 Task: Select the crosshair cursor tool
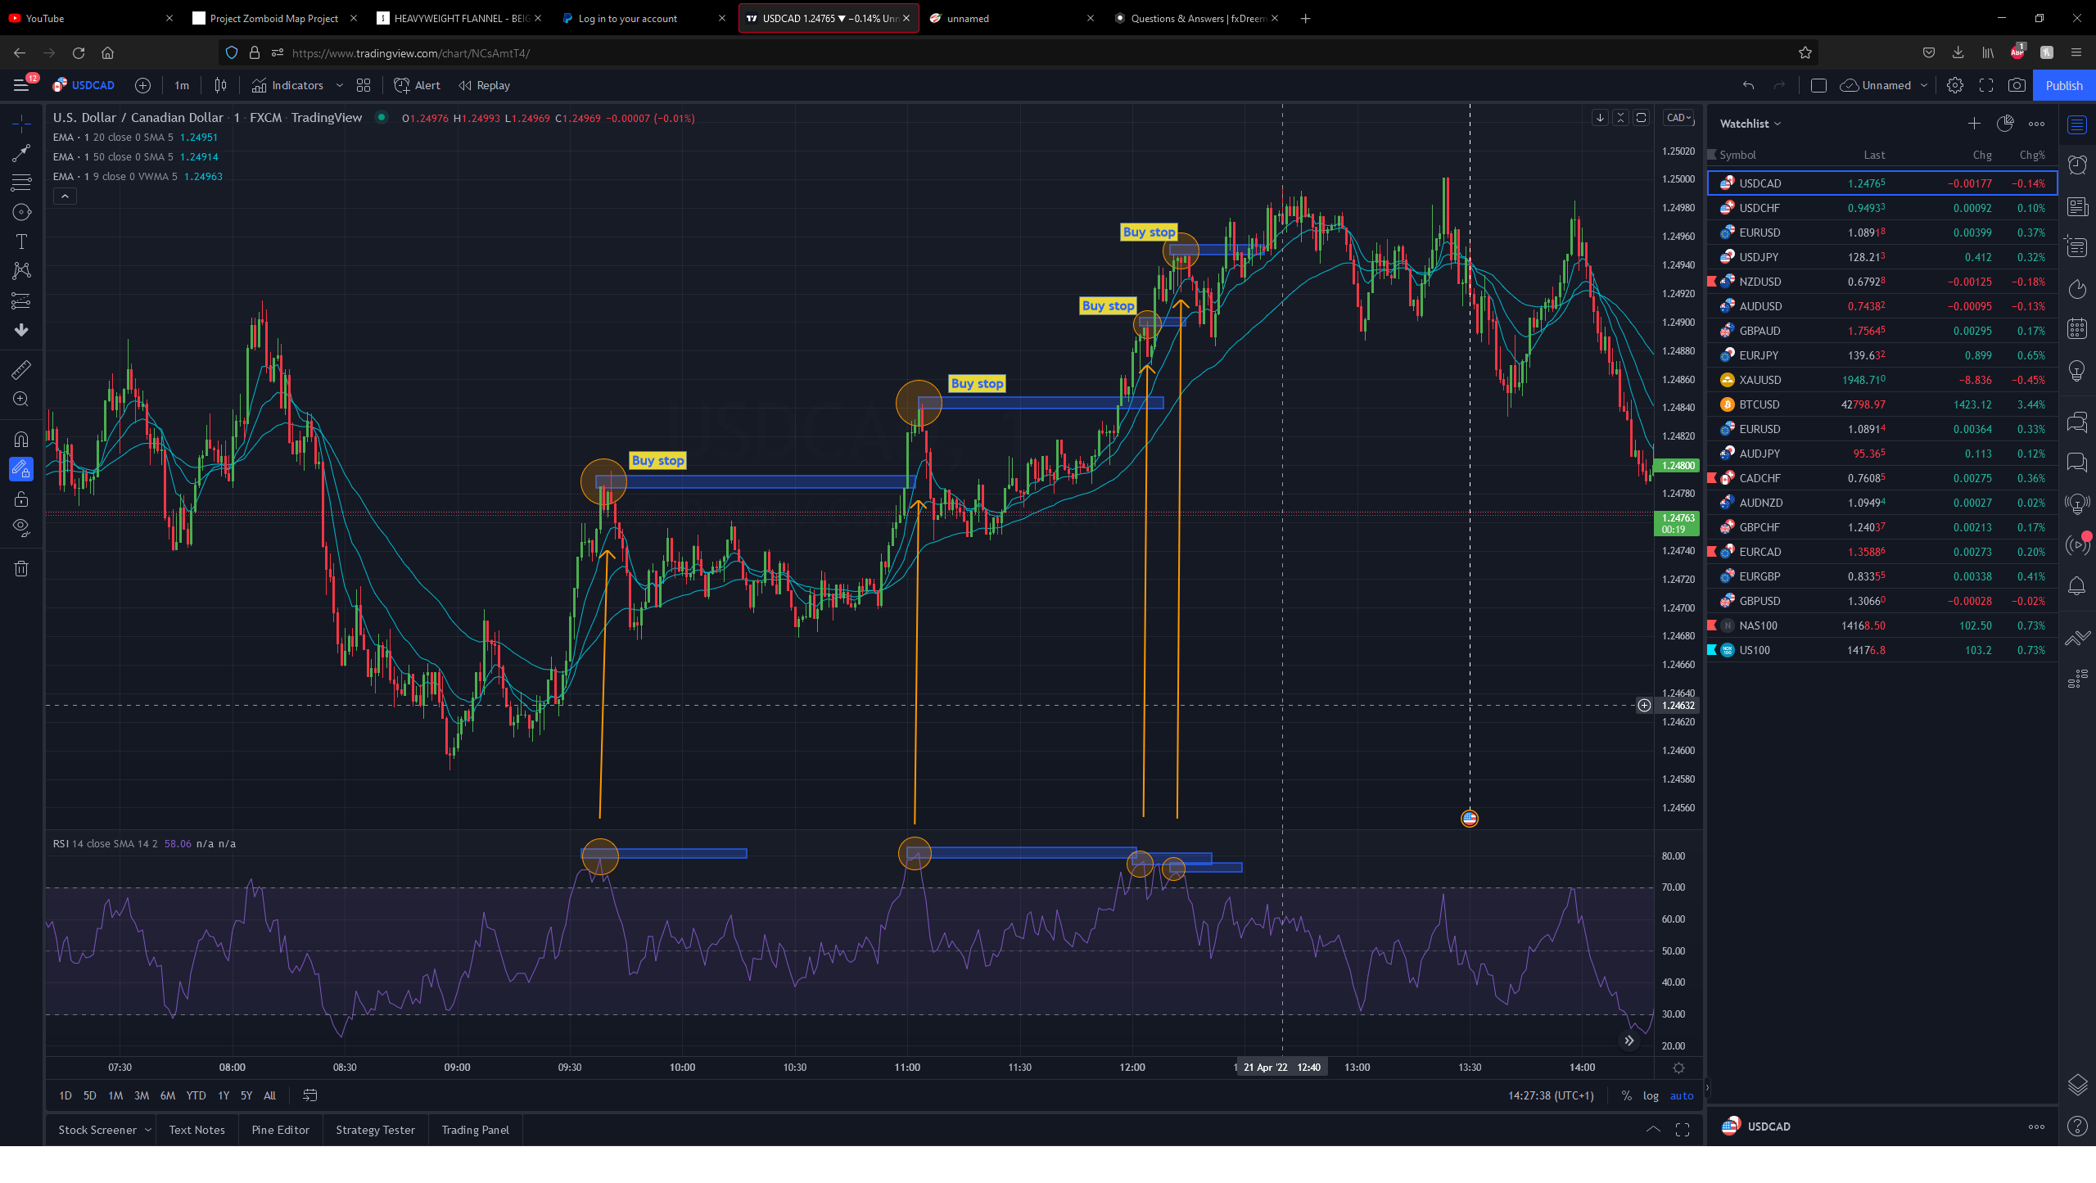[21, 124]
